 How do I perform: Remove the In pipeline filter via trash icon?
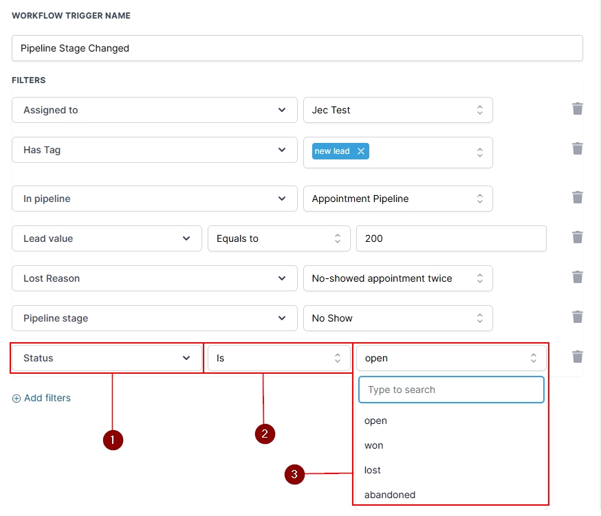[578, 198]
